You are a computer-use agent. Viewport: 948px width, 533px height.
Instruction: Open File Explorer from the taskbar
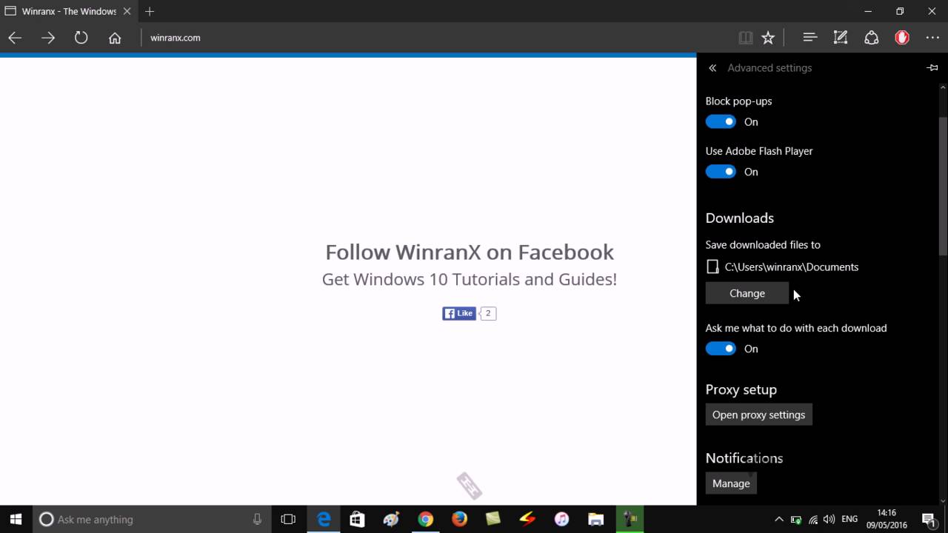tap(595, 519)
